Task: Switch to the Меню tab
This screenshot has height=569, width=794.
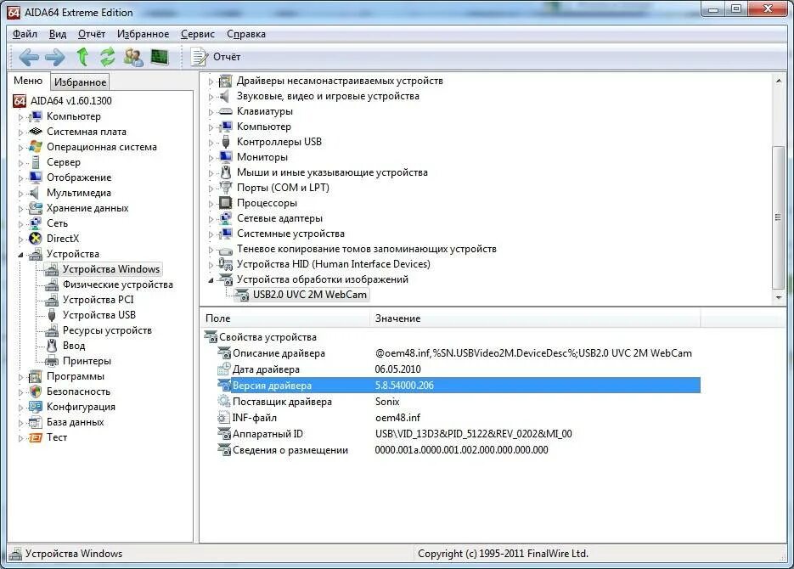Action: [x=28, y=81]
